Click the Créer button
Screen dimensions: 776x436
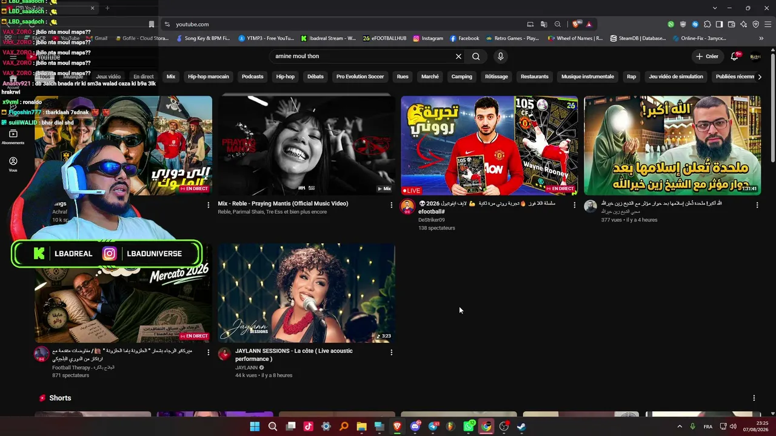(707, 56)
